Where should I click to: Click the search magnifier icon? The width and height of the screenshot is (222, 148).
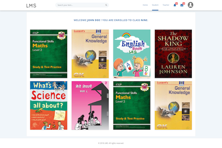coord(106,5)
